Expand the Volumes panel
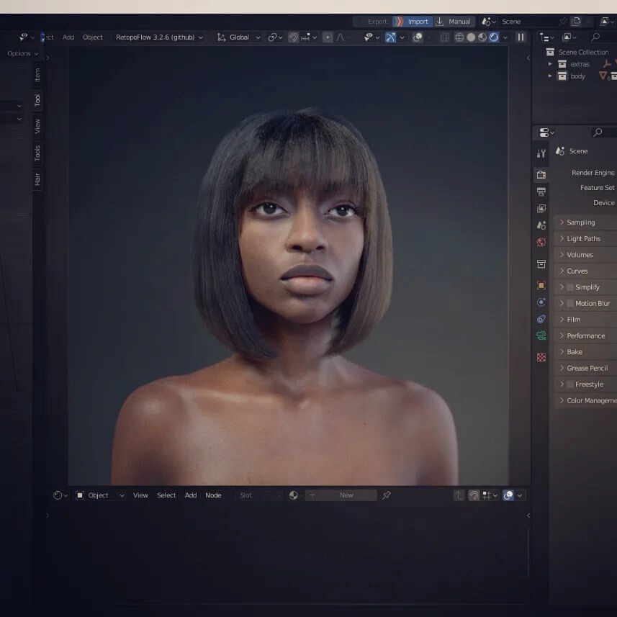 pyautogui.click(x=580, y=255)
